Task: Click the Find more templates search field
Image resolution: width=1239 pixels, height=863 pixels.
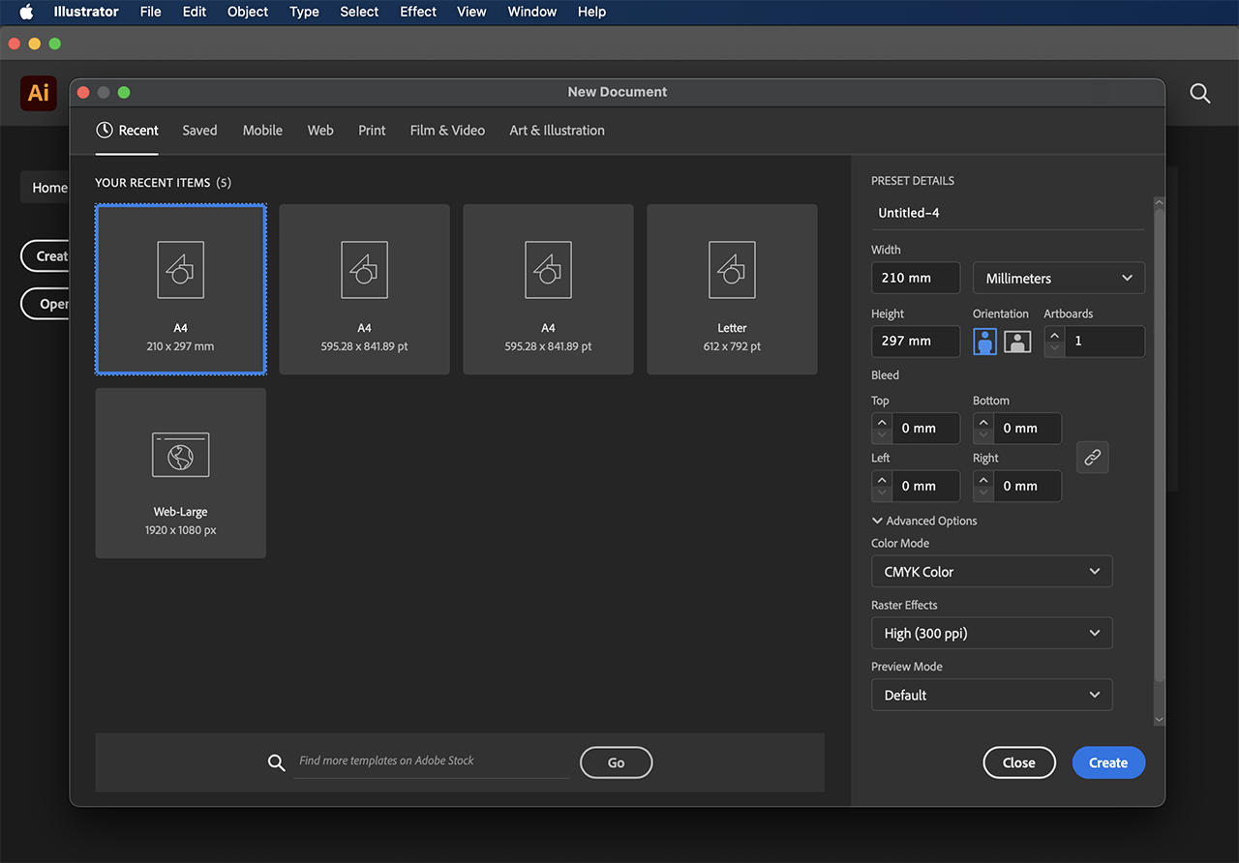Action: point(432,761)
